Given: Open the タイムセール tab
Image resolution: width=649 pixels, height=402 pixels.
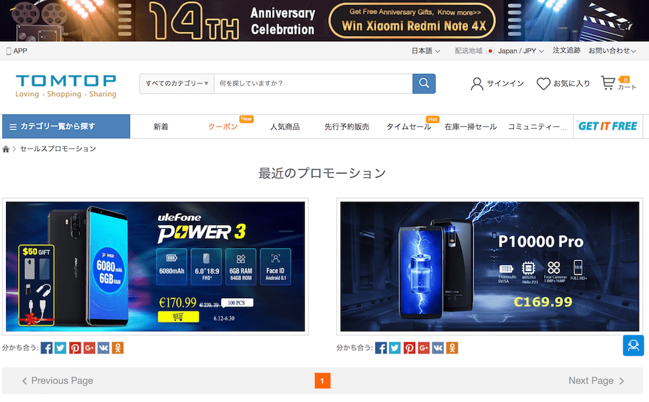Looking at the screenshot, I should click(x=409, y=127).
